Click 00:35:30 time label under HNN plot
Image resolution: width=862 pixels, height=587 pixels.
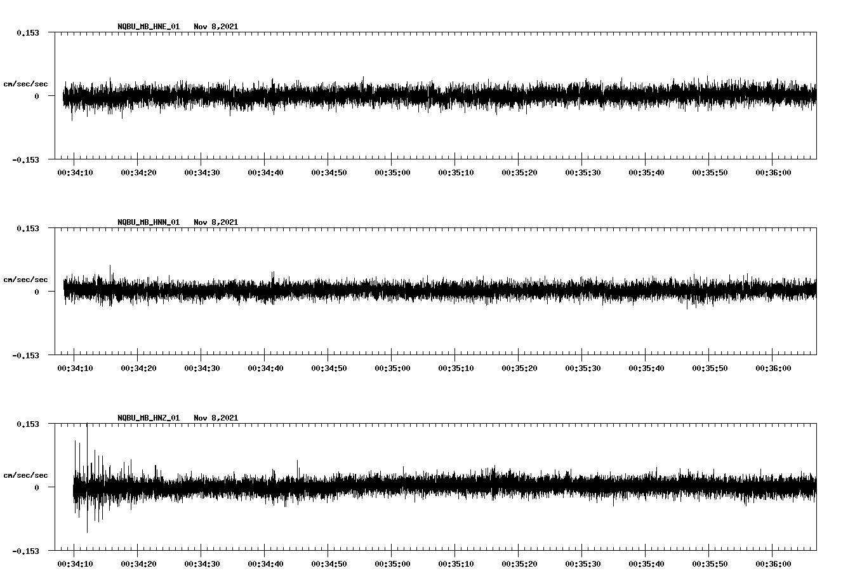(583, 368)
